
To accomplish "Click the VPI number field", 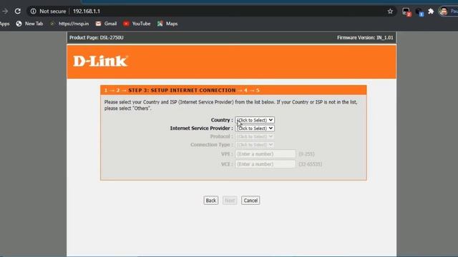I will click(x=265, y=154).
